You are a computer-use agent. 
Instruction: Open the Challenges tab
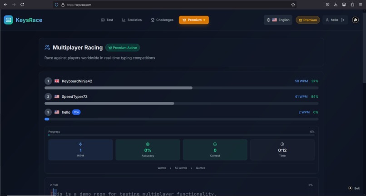(x=162, y=20)
